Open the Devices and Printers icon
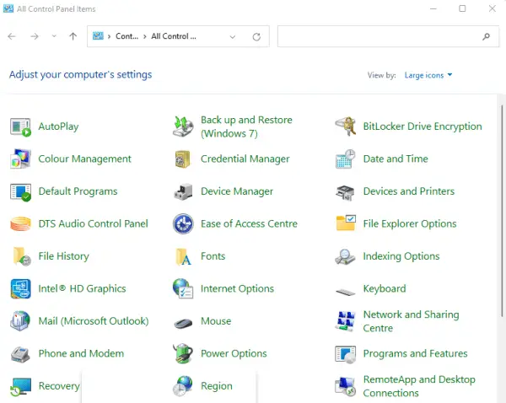 tap(345, 192)
